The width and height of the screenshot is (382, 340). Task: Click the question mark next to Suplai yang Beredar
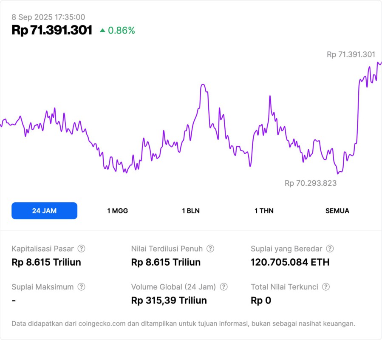329,249
